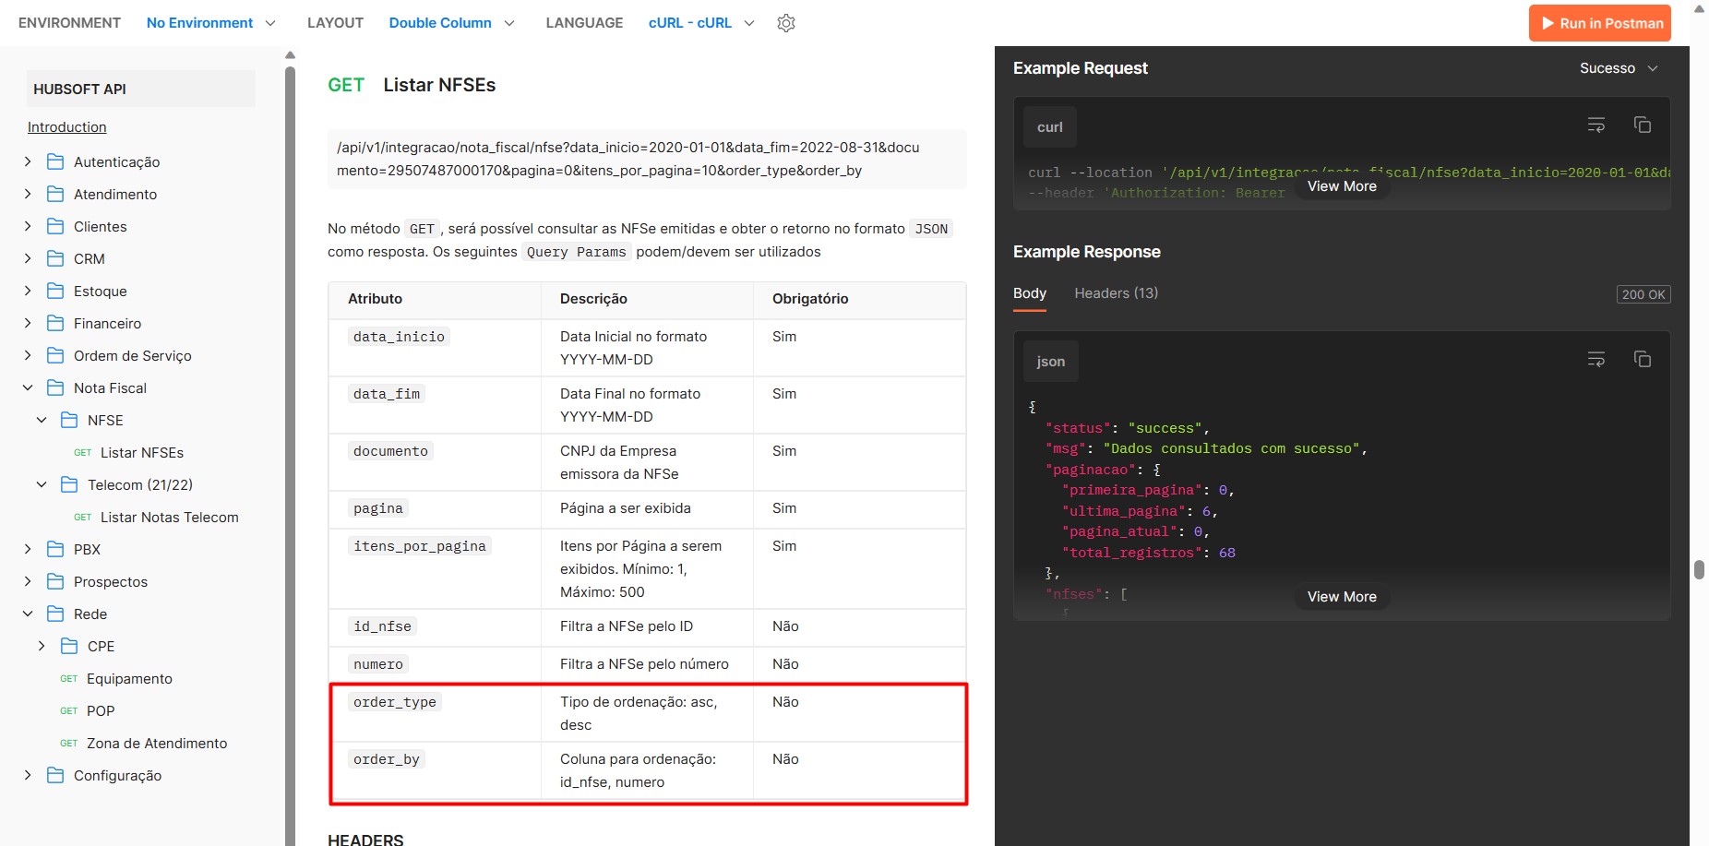Expand the Atendimento folder
Screen dimensions: 1709x846
pos(28,194)
